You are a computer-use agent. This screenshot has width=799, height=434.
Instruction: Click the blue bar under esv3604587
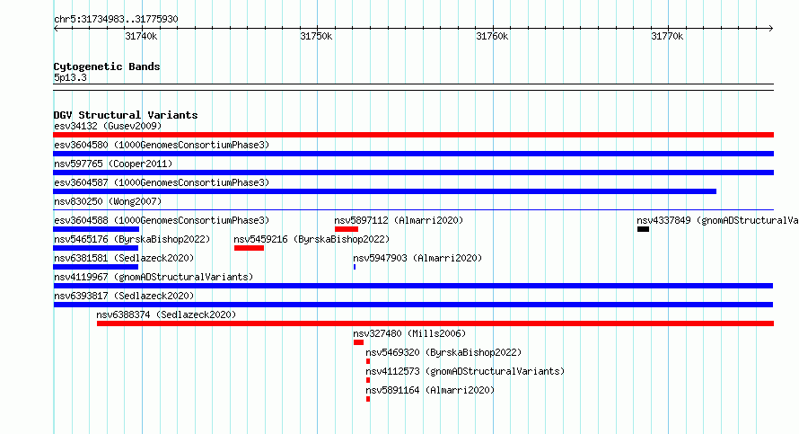(x=385, y=191)
